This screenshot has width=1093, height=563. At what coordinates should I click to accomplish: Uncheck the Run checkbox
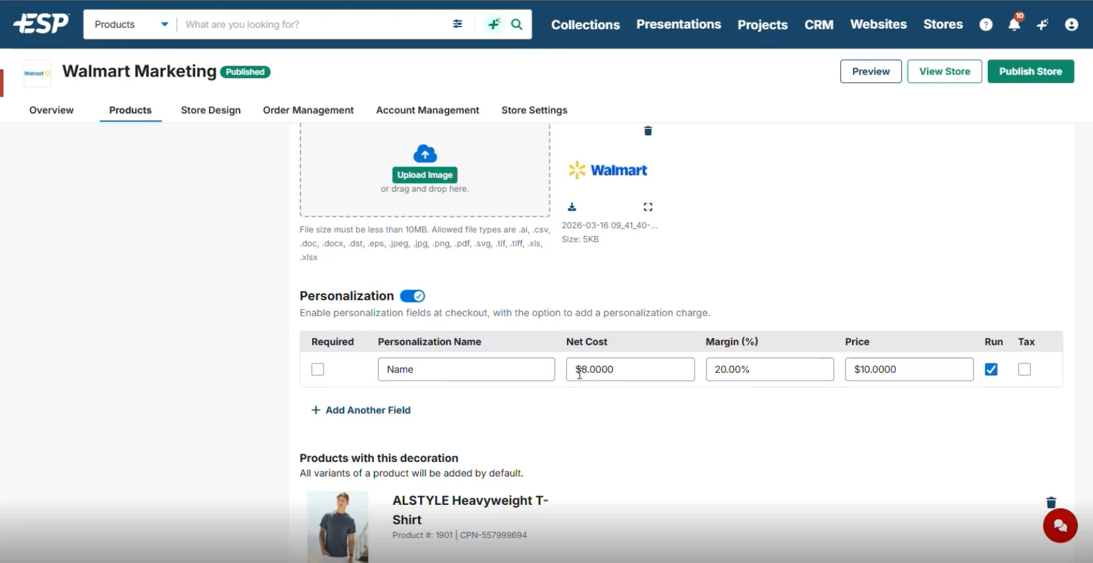tap(990, 369)
